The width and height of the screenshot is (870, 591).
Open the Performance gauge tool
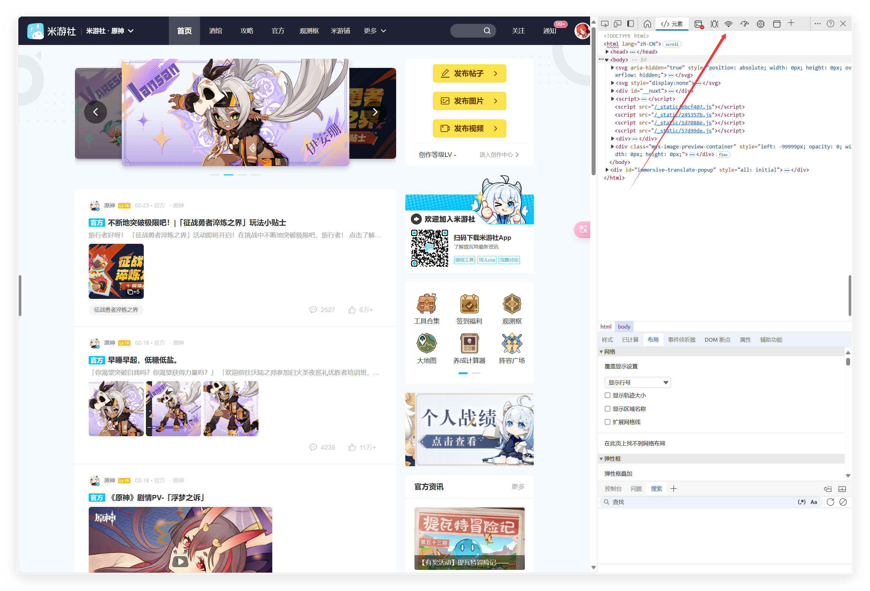(745, 24)
